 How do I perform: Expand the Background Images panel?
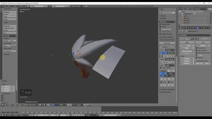pyautogui.click(x=167, y=40)
